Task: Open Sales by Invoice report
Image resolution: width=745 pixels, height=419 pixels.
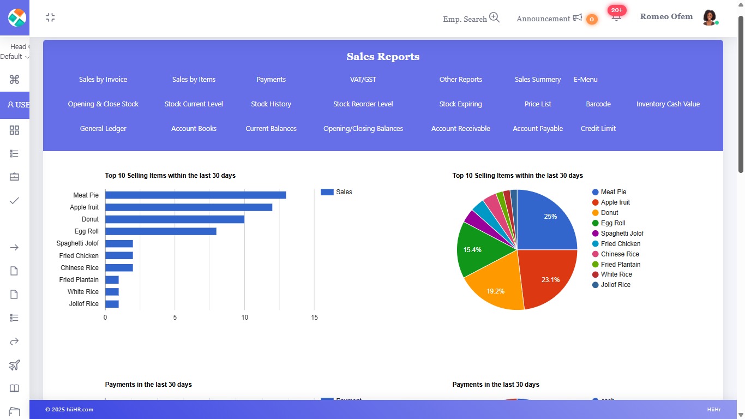Action: (103, 80)
